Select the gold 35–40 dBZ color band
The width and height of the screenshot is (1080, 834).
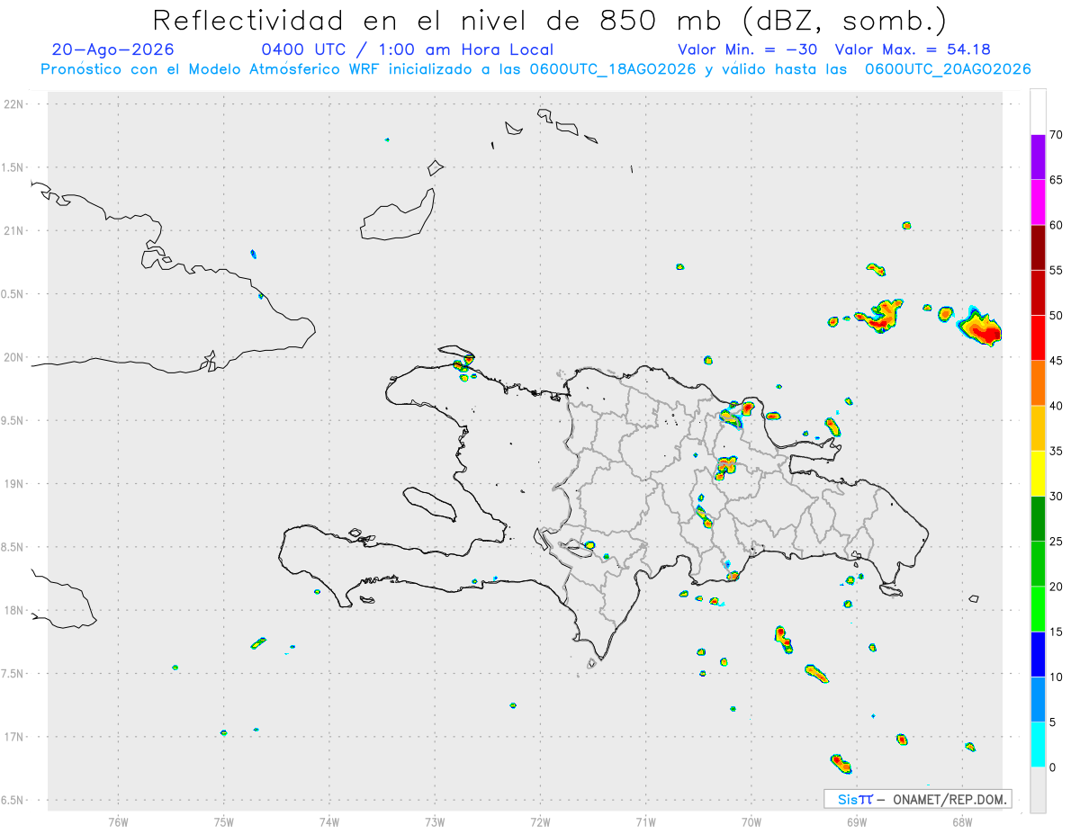click(1038, 428)
